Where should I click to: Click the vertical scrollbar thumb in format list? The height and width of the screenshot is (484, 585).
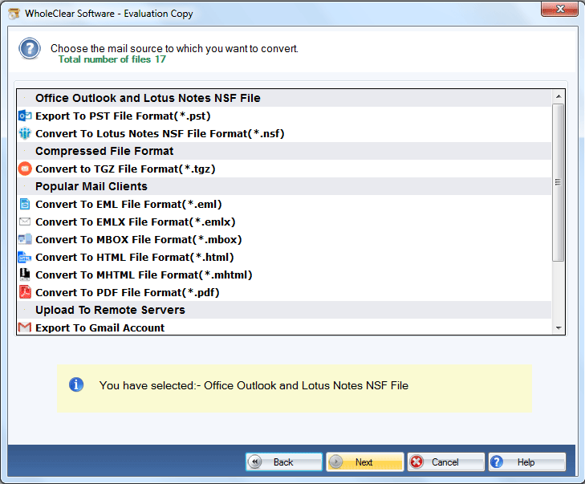point(559,182)
